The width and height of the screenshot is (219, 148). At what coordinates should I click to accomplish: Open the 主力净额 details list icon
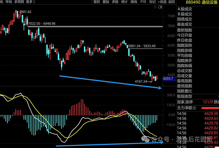pos(194,108)
